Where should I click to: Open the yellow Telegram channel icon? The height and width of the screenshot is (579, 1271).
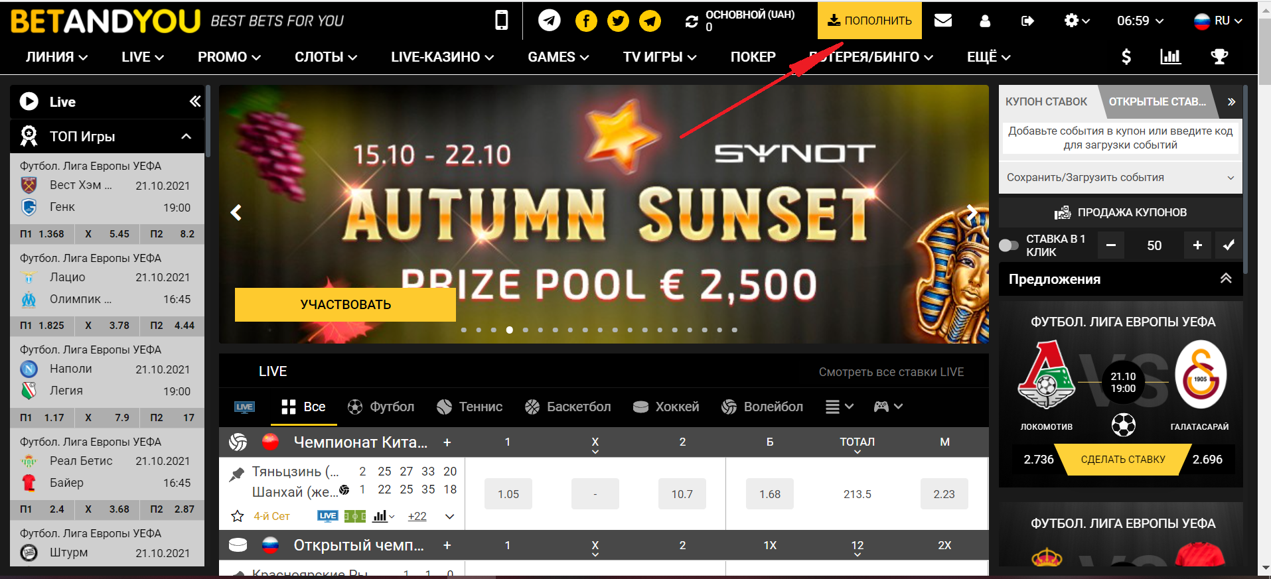click(x=650, y=21)
